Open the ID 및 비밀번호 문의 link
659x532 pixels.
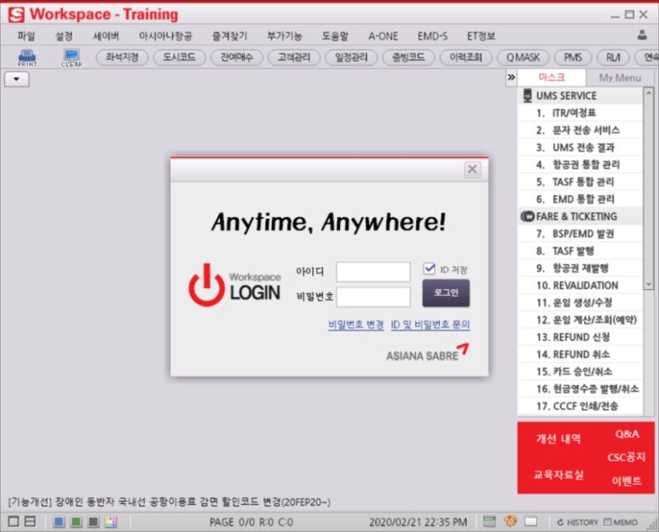point(431,325)
